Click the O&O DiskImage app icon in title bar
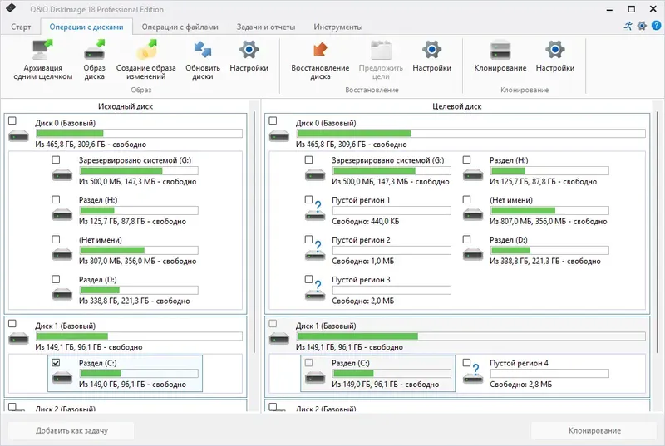This screenshot has width=665, height=446. coord(11,8)
